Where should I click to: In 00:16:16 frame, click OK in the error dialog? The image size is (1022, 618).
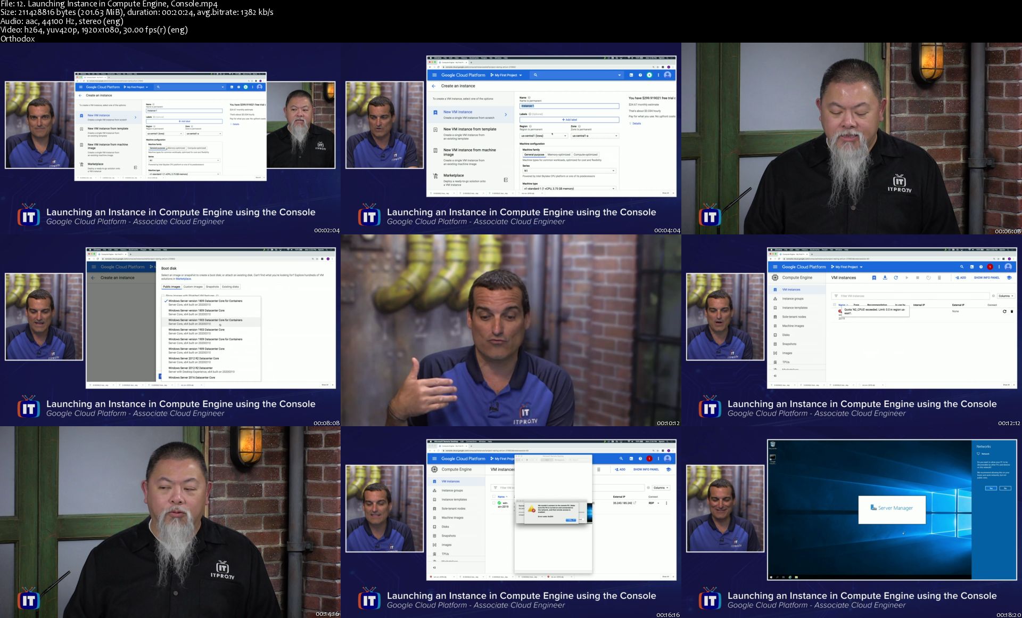pos(570,520)
